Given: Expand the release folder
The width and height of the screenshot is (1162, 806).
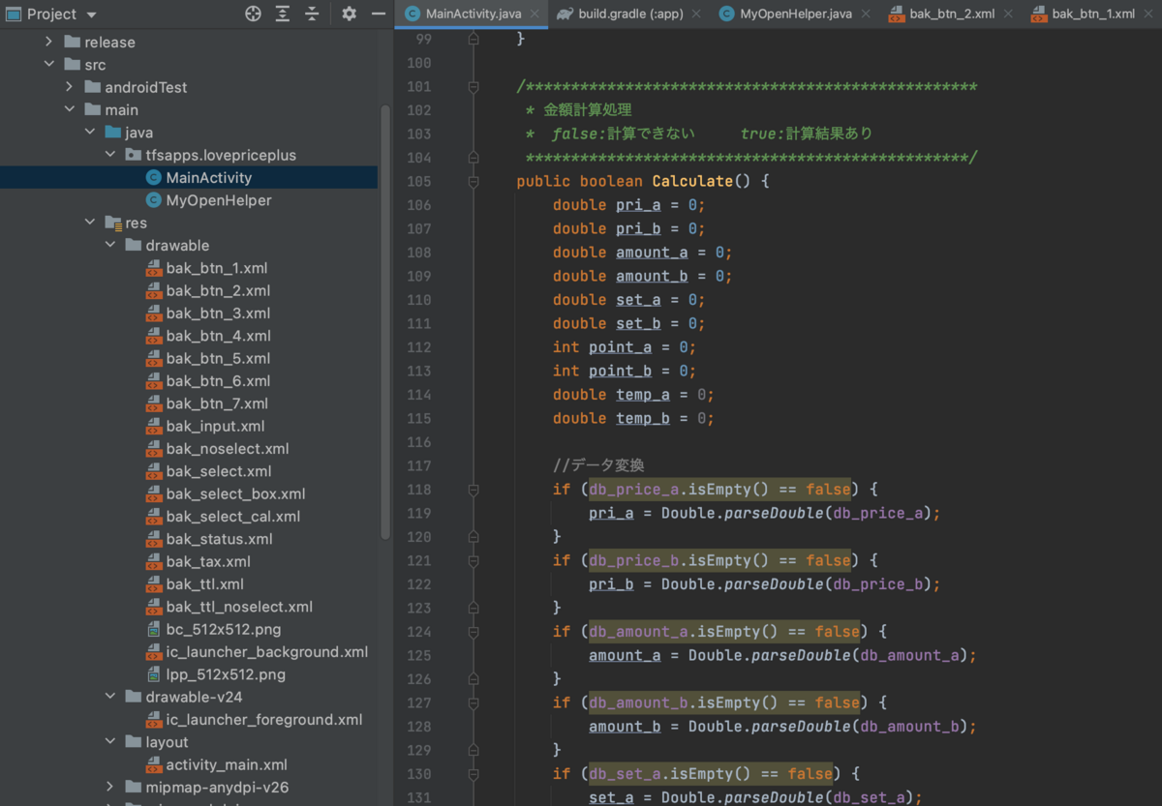Looking at the screenshot, I should (x=49, y=42).
